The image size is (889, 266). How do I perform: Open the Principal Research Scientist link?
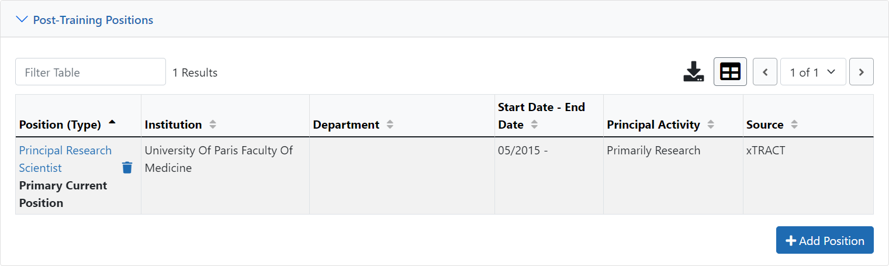click(x=65, y=159)
